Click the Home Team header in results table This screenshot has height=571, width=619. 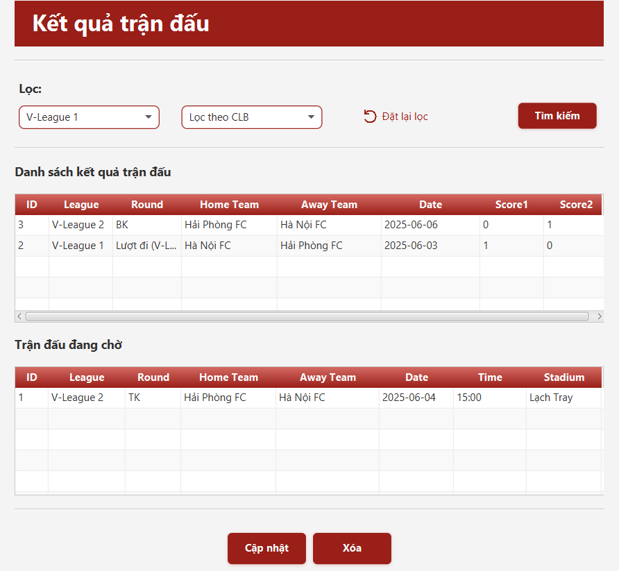click(x=229, y=205)
